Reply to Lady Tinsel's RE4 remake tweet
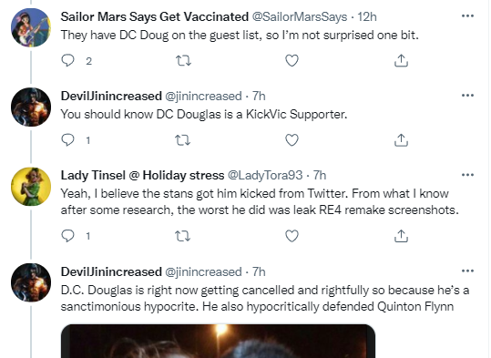The image size is (491, 358). tap(67, 236)
